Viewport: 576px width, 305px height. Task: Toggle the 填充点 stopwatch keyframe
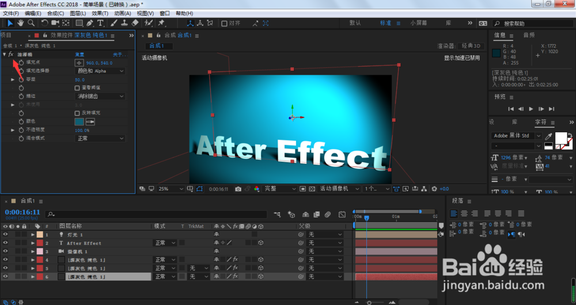[21, 63]
